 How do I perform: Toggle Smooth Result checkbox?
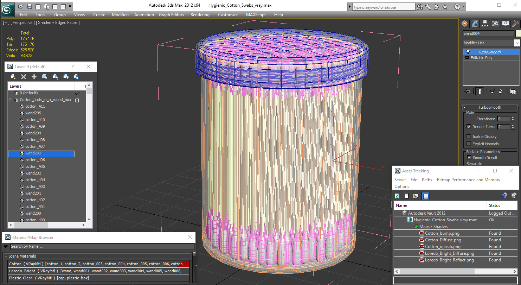pos(469,158)
